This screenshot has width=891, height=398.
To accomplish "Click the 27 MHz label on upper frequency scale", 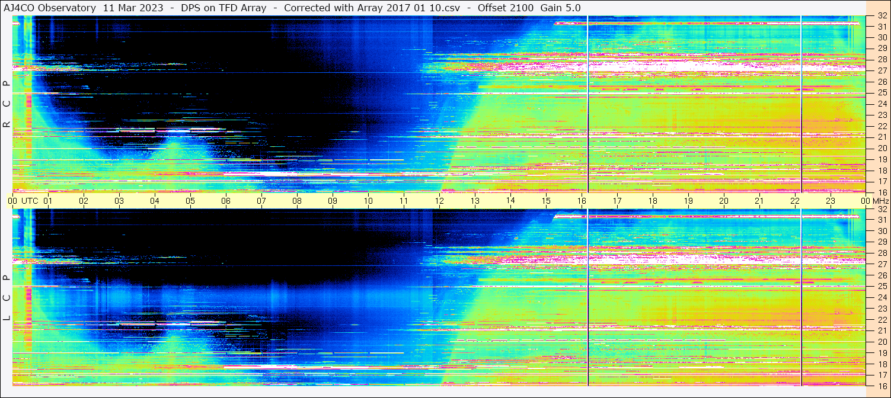I will tap(882, 70).
